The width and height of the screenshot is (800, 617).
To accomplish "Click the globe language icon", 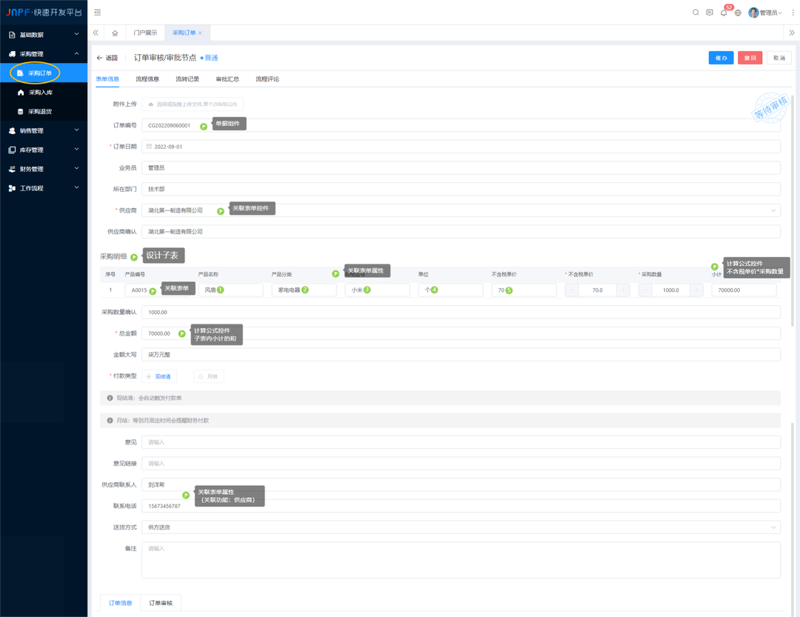I will [x=738, y=13].
